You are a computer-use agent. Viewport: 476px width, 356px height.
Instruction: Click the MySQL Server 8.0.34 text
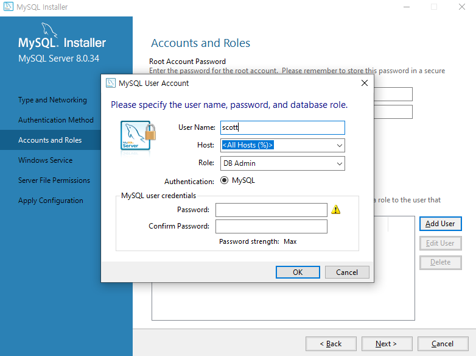point(58,59)
